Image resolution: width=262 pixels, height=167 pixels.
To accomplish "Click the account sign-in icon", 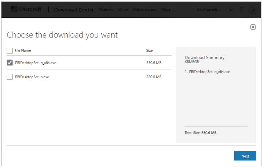I will point(253,10).
